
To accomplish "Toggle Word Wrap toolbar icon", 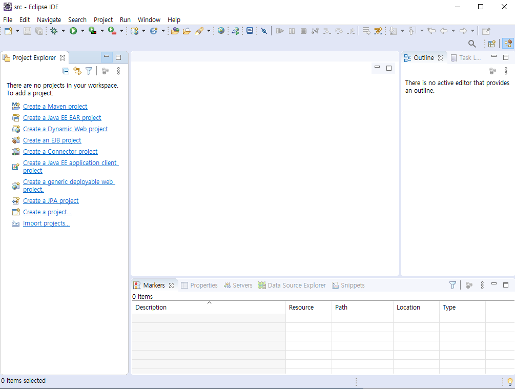I will [x=366, y=31].
